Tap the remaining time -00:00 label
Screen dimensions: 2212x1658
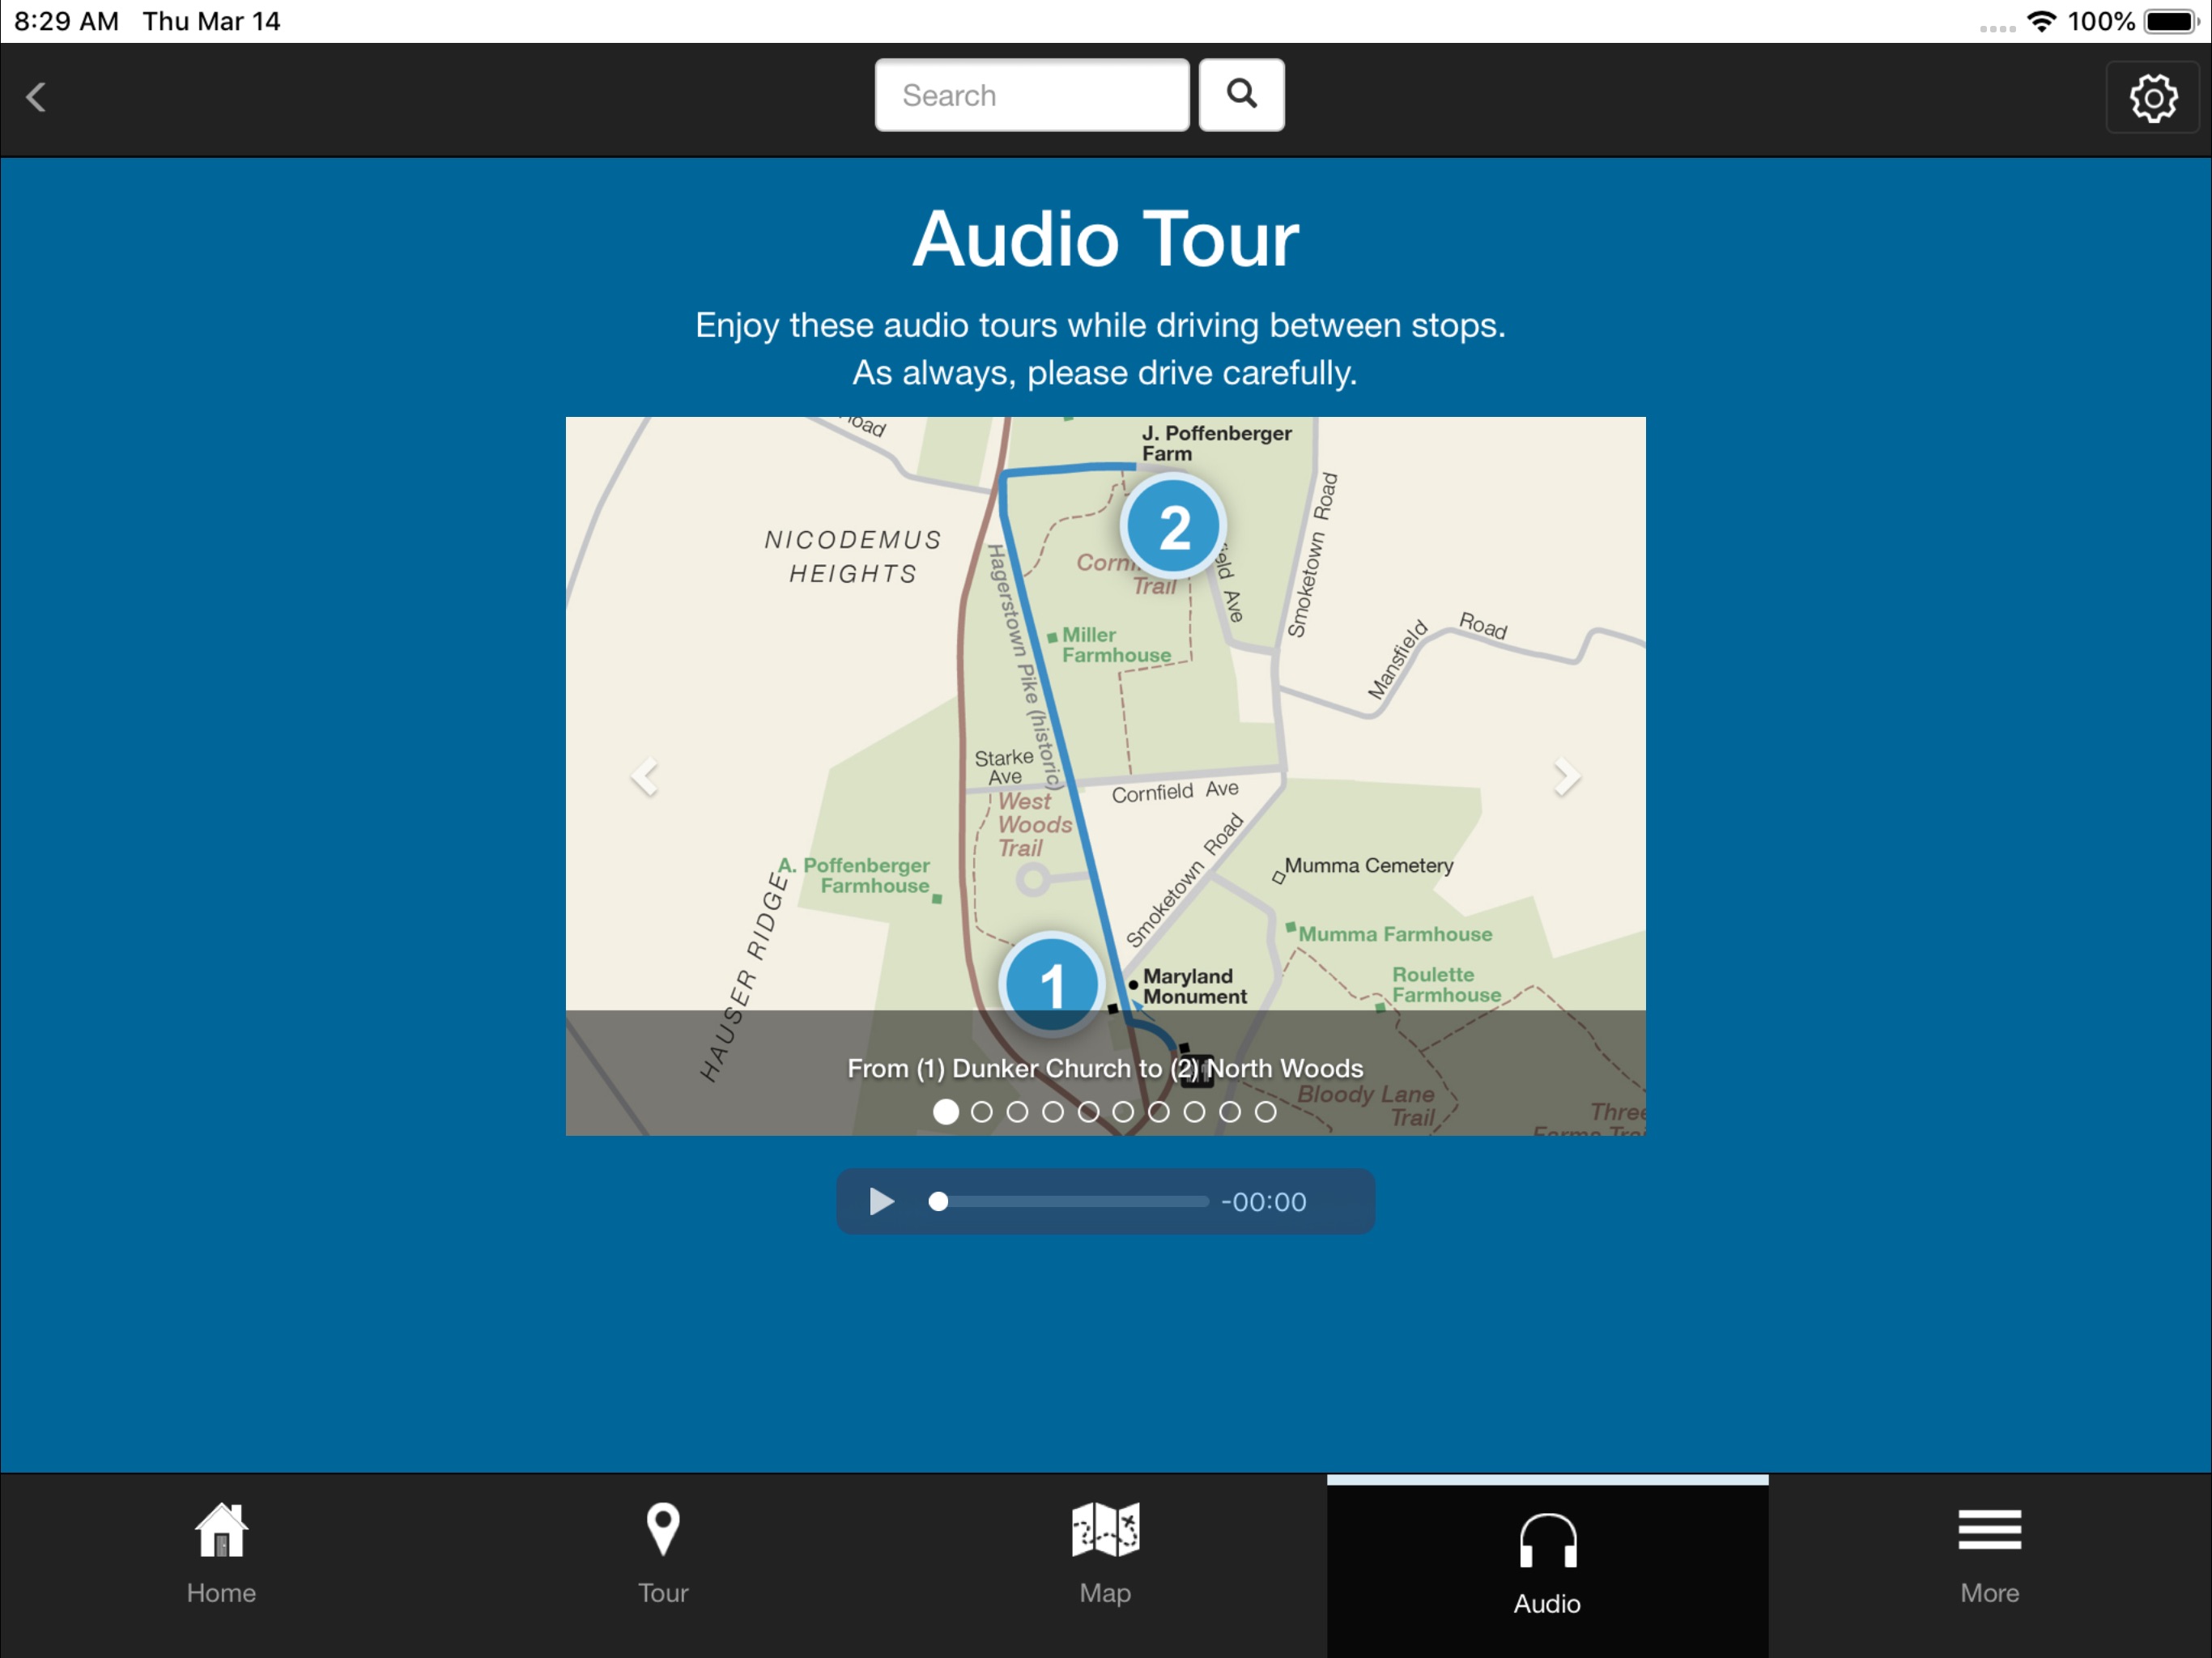point(1264,1201)
